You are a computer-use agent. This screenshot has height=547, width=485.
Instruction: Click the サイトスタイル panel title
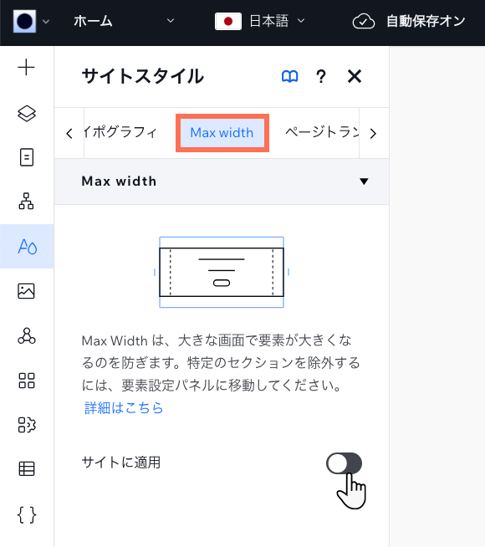tap(142, 76)
